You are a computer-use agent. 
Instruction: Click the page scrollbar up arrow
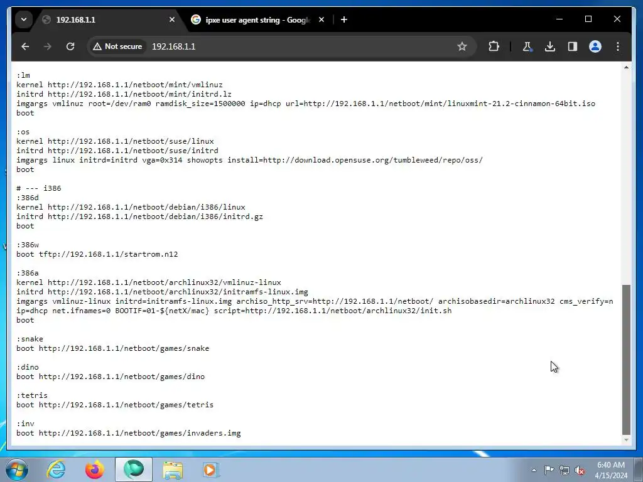[x=626, y=67]
